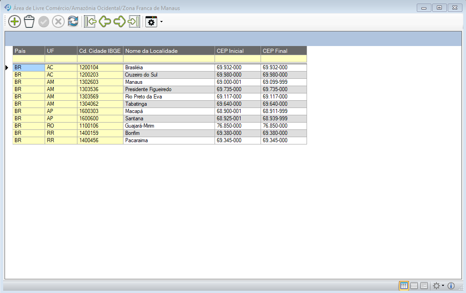This screenshot has height=293, width=466.
Task: Sort by the CEP Inicial column header
Action: (x=237, y=51)
